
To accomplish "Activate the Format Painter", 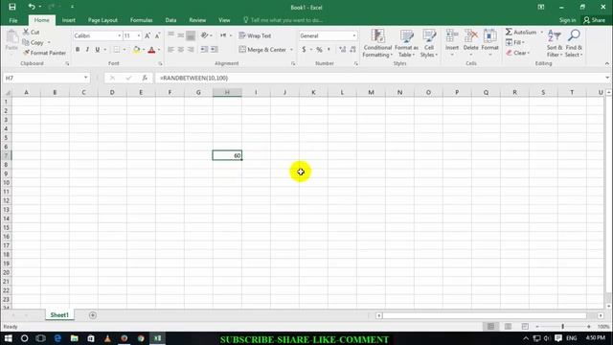I will tap(44, 53).
